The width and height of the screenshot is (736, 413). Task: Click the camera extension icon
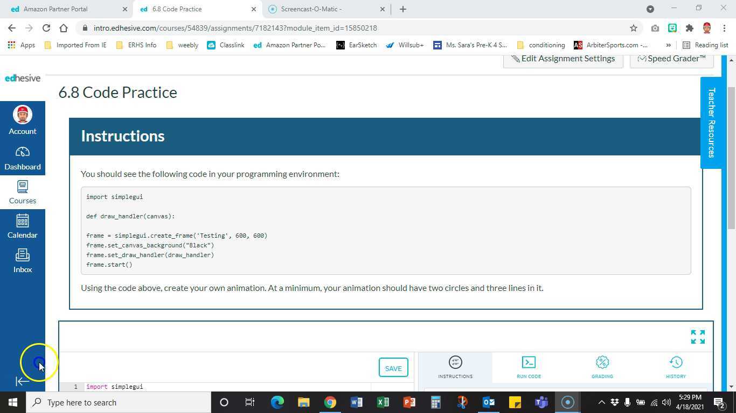click(x=655, y=28)
